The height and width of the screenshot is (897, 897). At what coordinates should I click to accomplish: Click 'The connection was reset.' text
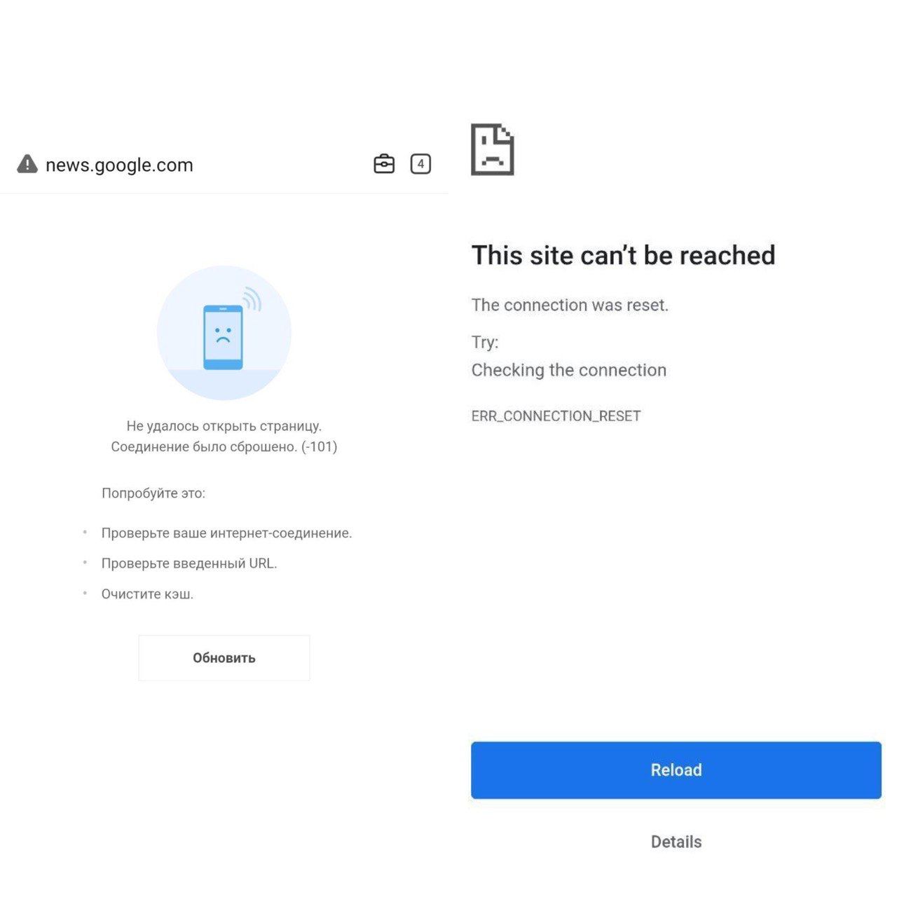click(x=570, y=305)
